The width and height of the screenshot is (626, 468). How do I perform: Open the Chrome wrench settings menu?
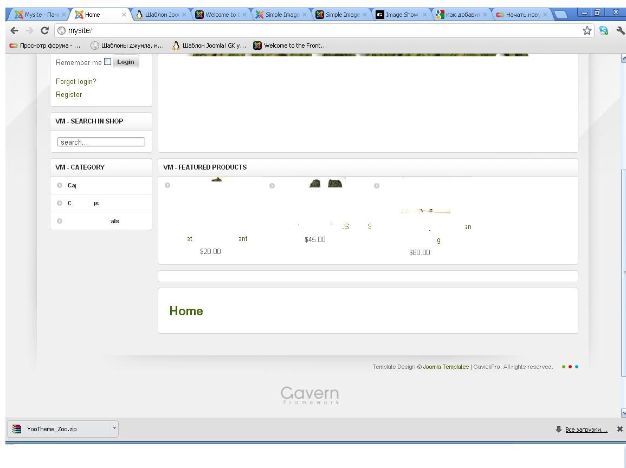(620, 31)
